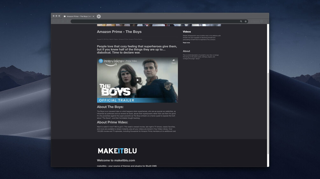Image resolution: width=320 pixels, height=179 pixels.
Task: Click the Welcome to makeitblu.com text
Action: tap(116, 160)
